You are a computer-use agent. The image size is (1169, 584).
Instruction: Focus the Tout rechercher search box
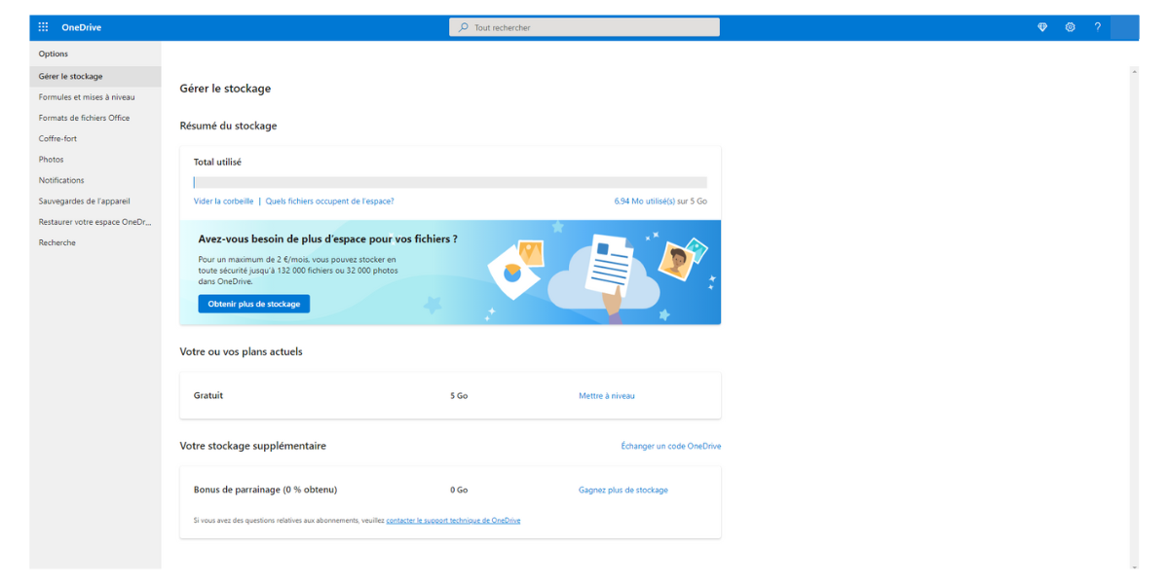[x=584, y=27]
